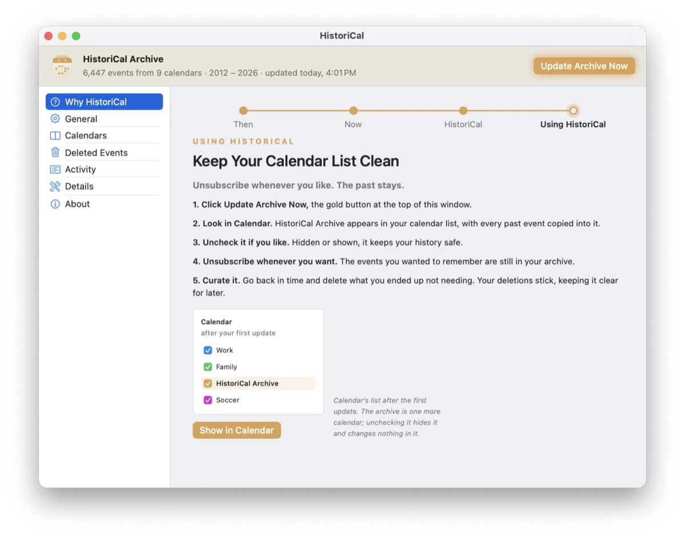The width and height of the screenshot is (685, 539).
Task: Click the tools icon beside Details
Action: pos(55,186)
